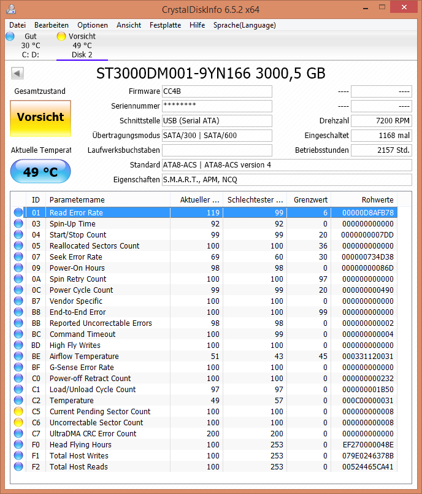Click the status orb of G-Sense Error Rate
Viewport: 422px width, 494px height.
tap(18, 367)
